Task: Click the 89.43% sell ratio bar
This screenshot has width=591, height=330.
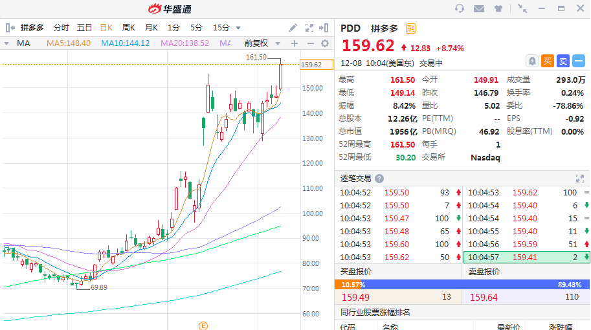Action: (476, 285)
